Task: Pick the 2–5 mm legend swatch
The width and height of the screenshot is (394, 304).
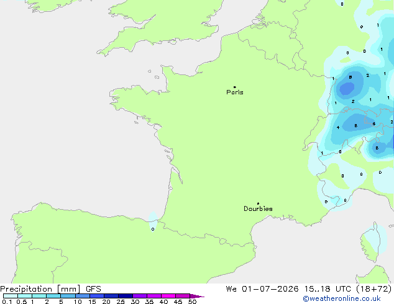Action: 53,296
